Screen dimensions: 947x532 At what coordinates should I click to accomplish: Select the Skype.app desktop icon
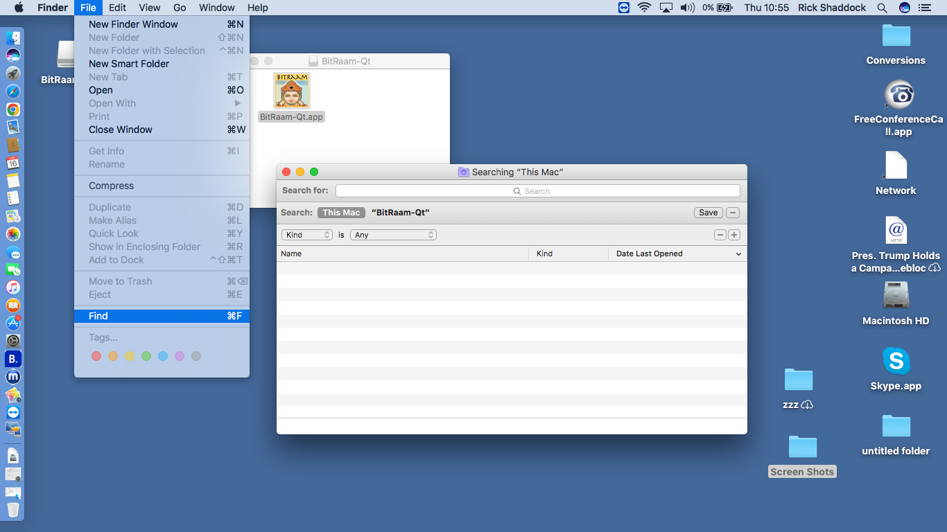896,362
